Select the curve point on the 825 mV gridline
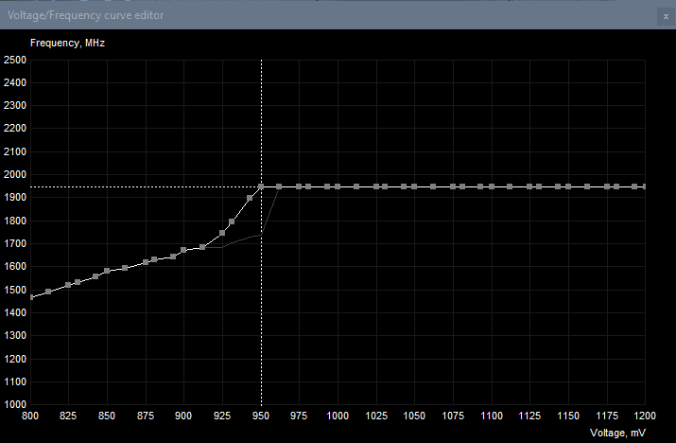 (68, 285)
